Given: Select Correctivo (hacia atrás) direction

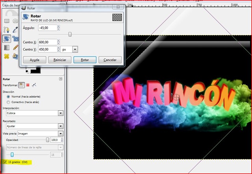Looking at the screenshot, I should 9,102.
